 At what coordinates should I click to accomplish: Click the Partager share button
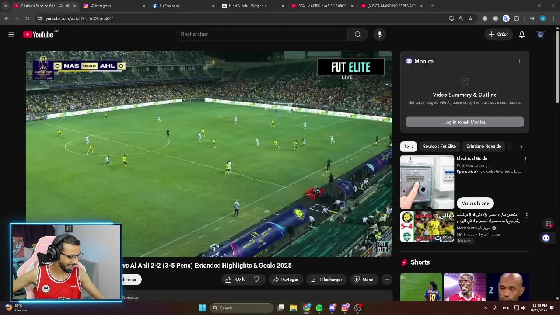pos(285,280)
